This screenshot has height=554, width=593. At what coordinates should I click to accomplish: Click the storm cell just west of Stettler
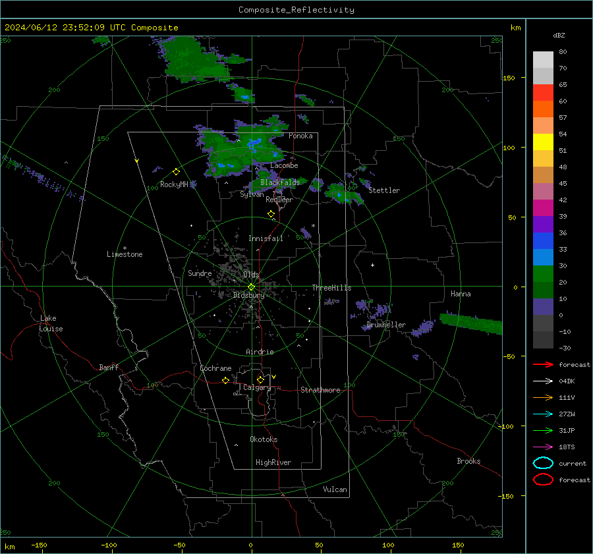343,194
